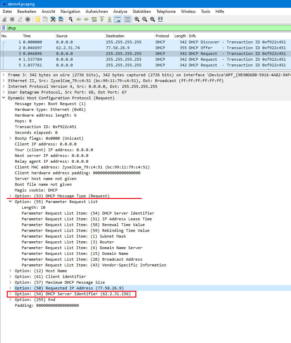Expand Option (54) DHCP Server Identifier
The height and width of the screenshot is (343, 291).
tap(10, 294)
